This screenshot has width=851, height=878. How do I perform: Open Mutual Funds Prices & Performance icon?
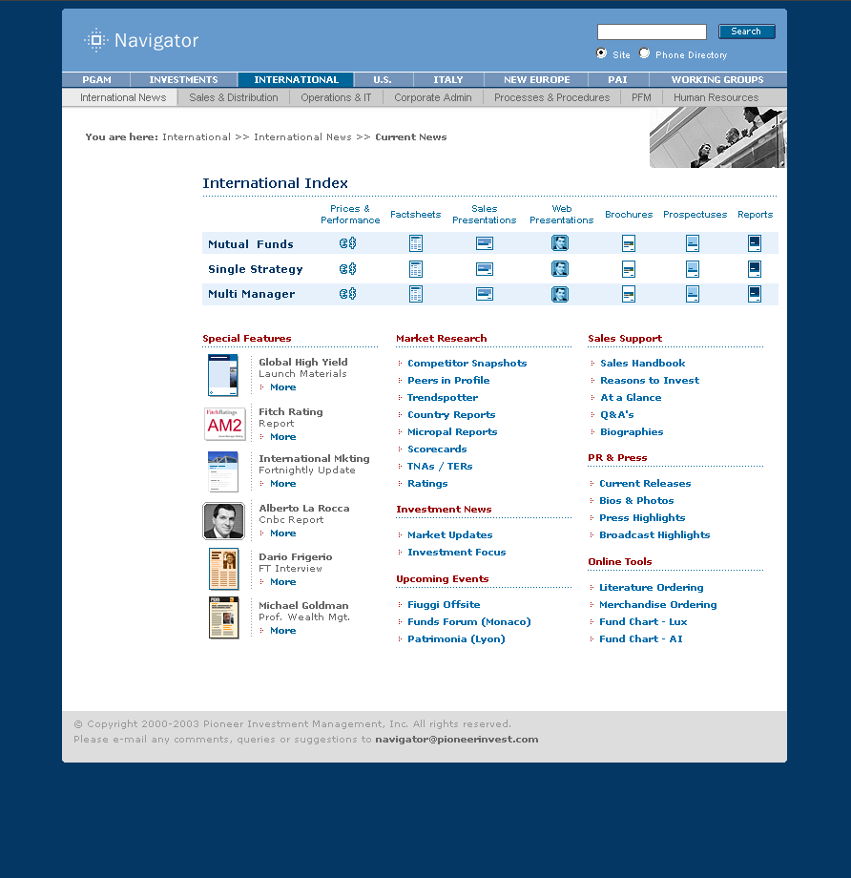348,243
